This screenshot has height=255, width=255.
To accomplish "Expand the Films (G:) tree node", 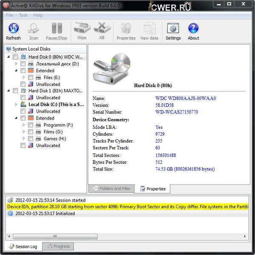I will (24, 132).
